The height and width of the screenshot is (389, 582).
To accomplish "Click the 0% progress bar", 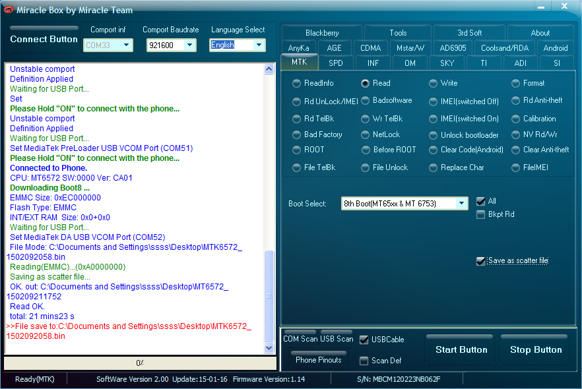I will click(140, 363).
